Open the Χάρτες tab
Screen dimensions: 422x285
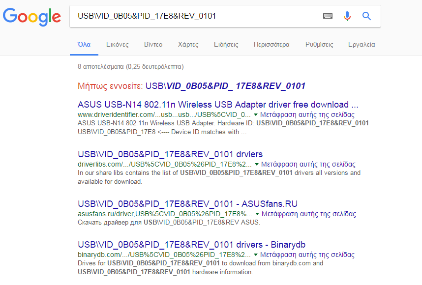click(188, 44)
